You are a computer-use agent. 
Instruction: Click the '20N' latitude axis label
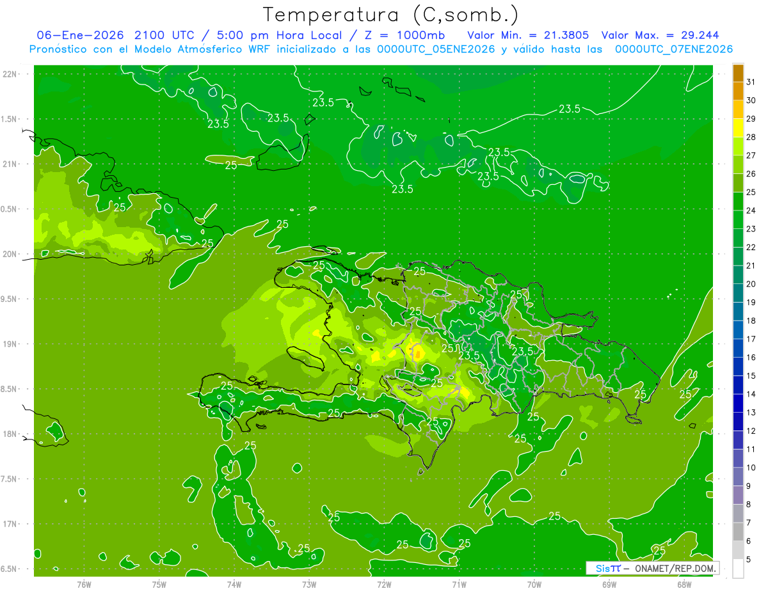point(9,254)
